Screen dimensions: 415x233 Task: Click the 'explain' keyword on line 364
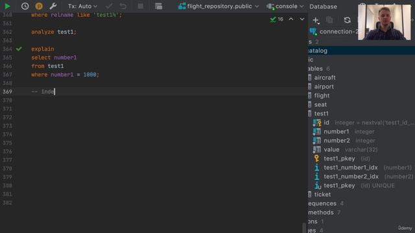point(43,49)
